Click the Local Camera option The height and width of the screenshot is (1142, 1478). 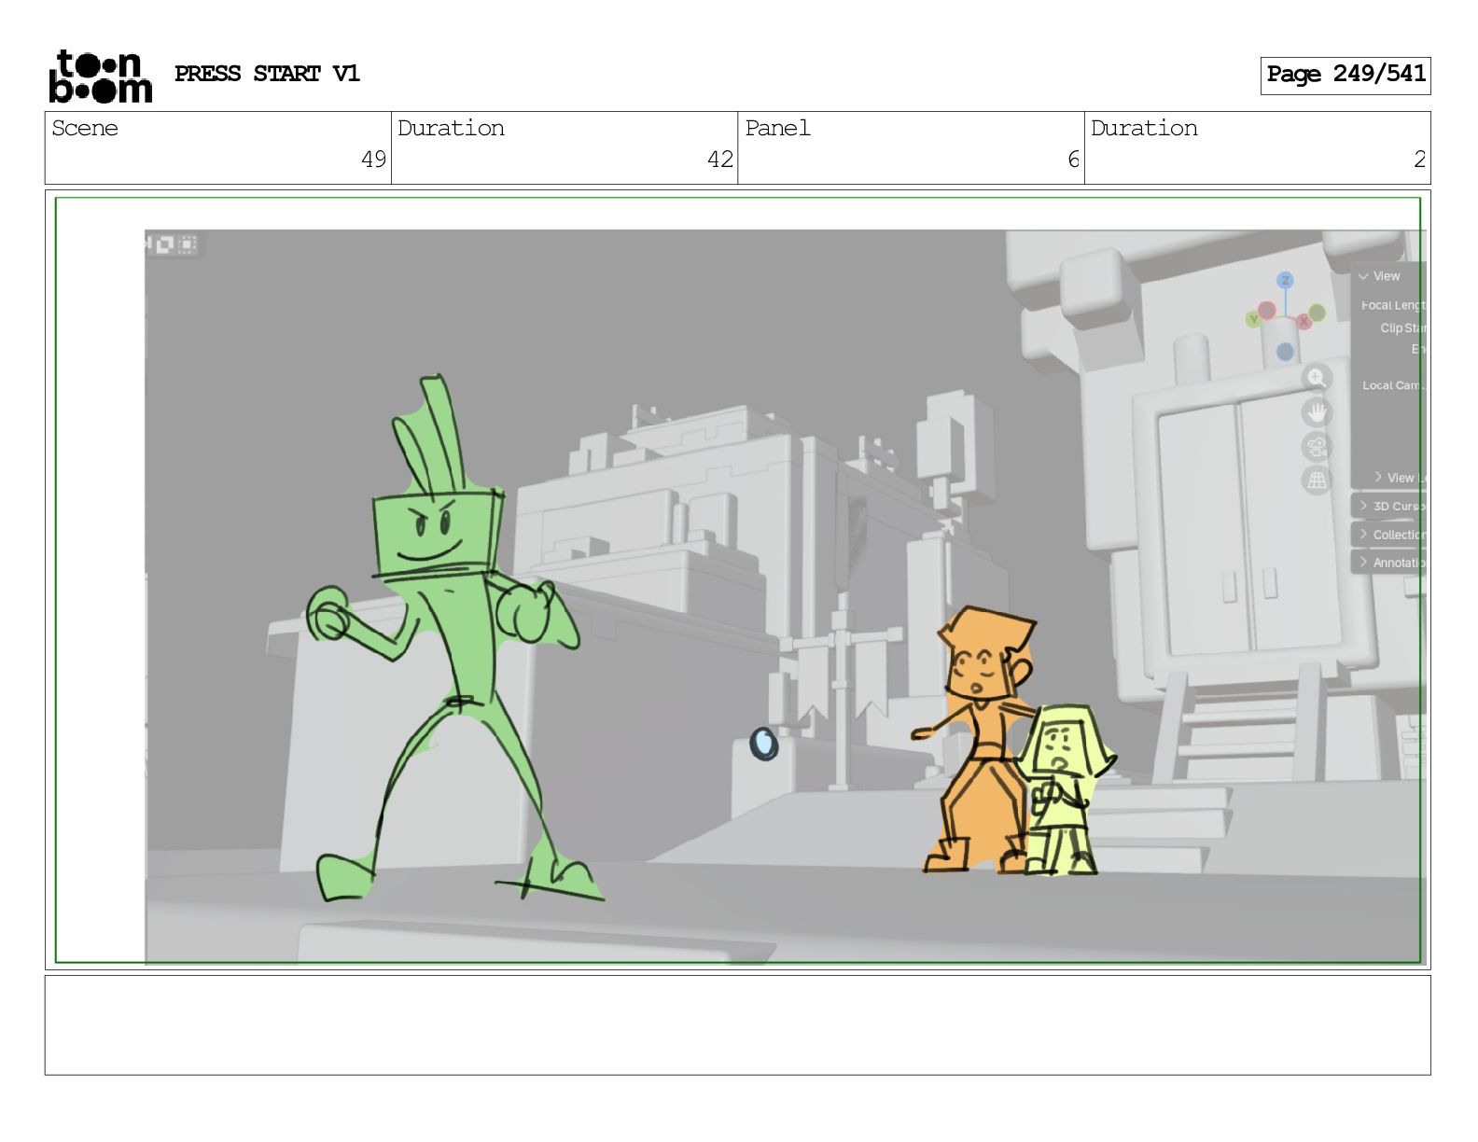click(1392, 385)
